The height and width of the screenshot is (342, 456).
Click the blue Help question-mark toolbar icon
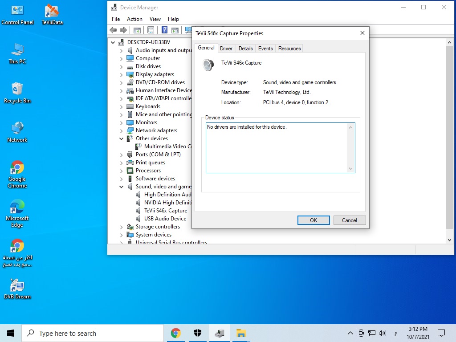(x=165, y=30)
